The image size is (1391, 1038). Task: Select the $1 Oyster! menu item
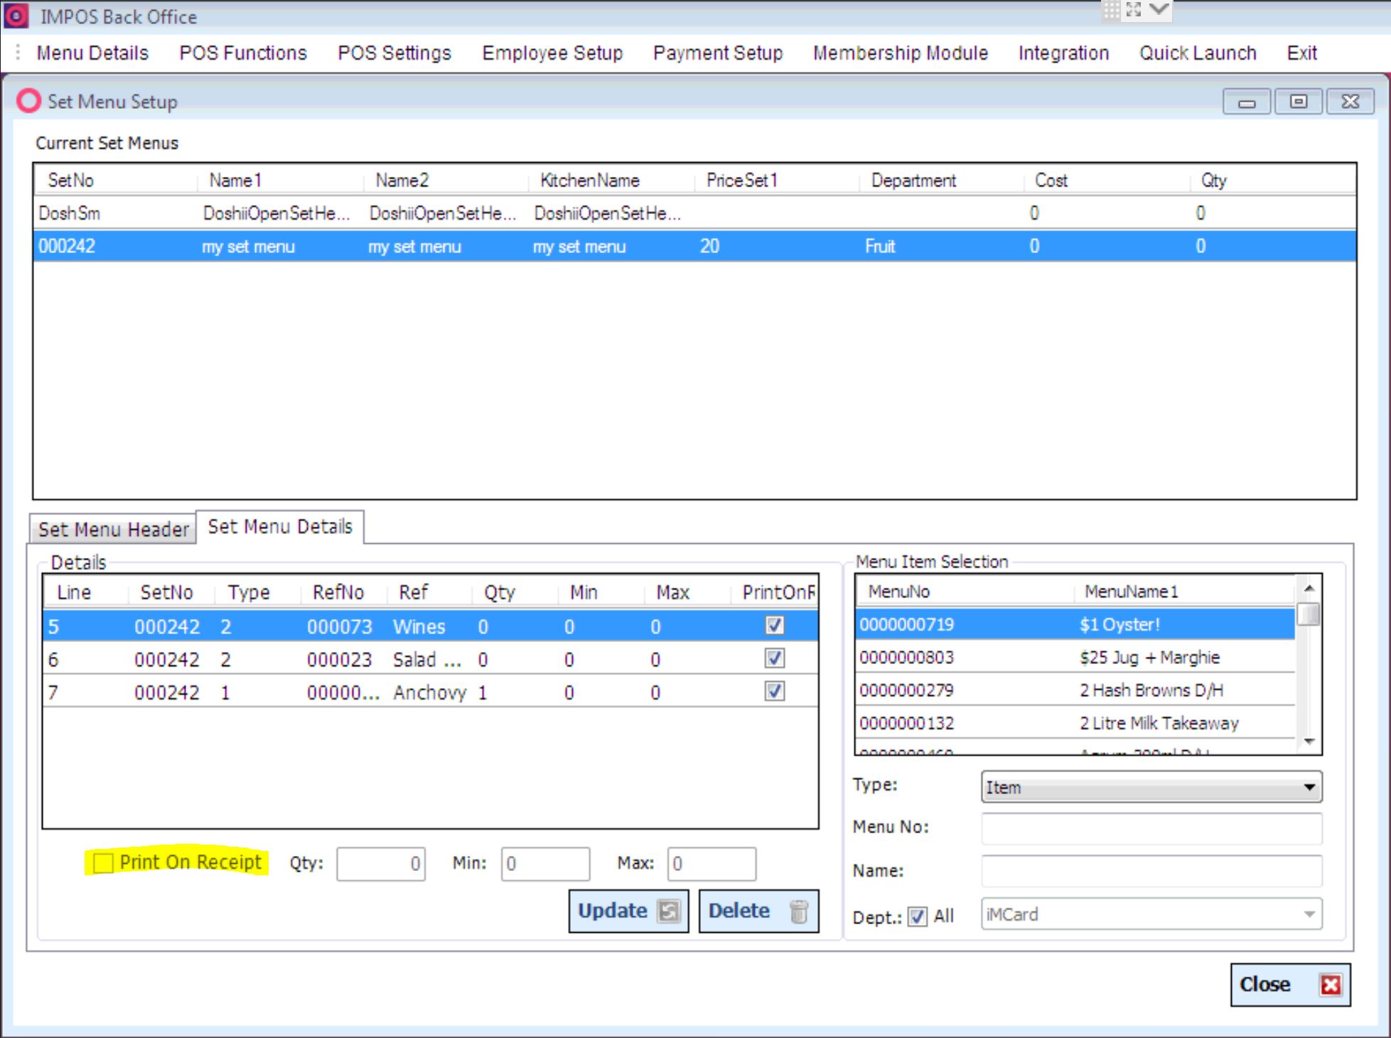1075,624
